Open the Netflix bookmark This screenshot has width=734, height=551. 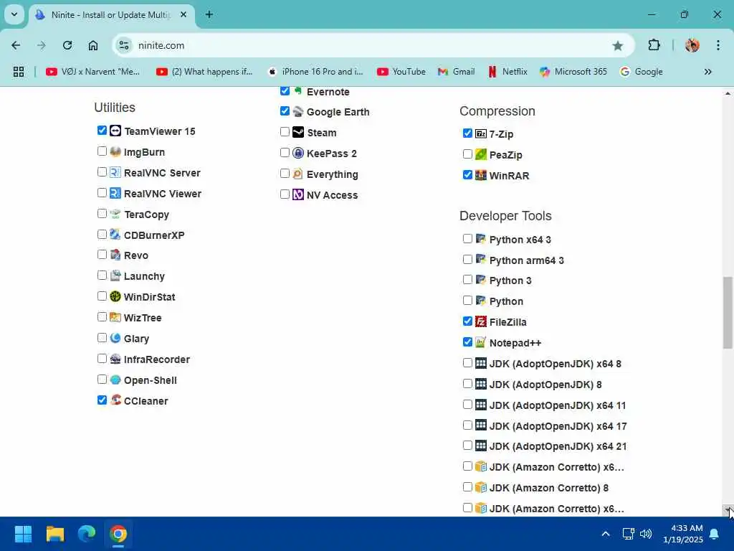(x=508, y=72)
